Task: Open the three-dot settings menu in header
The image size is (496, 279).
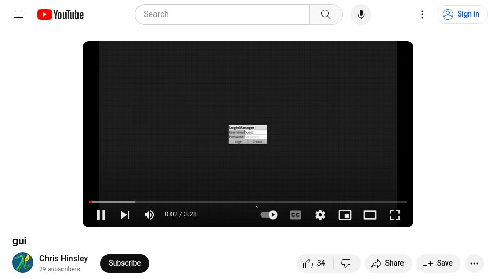Action: tap(422, 14)
